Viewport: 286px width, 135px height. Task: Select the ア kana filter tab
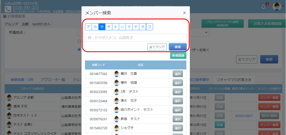pos(89,27)
